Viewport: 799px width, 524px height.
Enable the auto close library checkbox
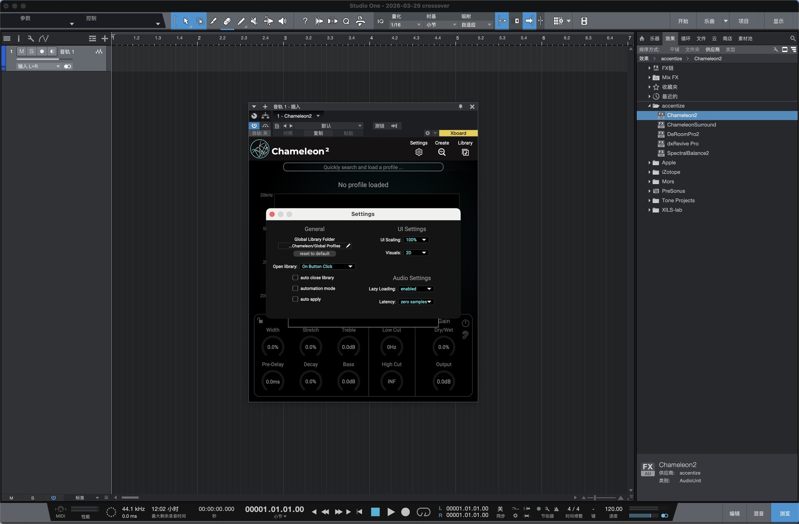(295, 277)
